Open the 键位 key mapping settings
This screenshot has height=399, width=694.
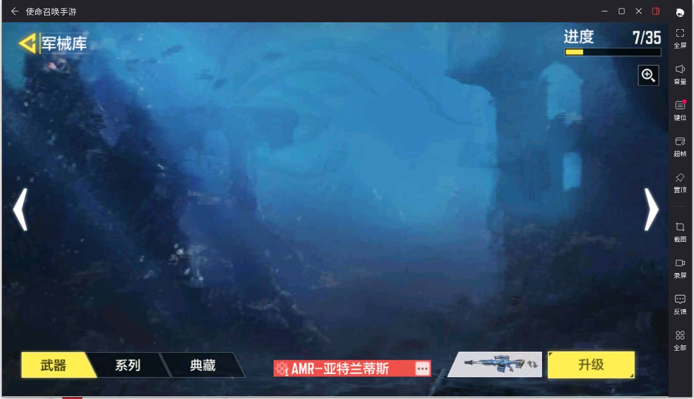(680, 111)
